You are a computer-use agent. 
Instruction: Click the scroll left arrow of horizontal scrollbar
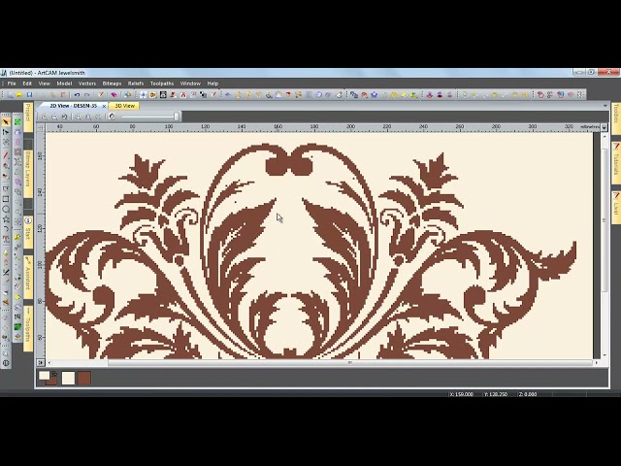49,362
